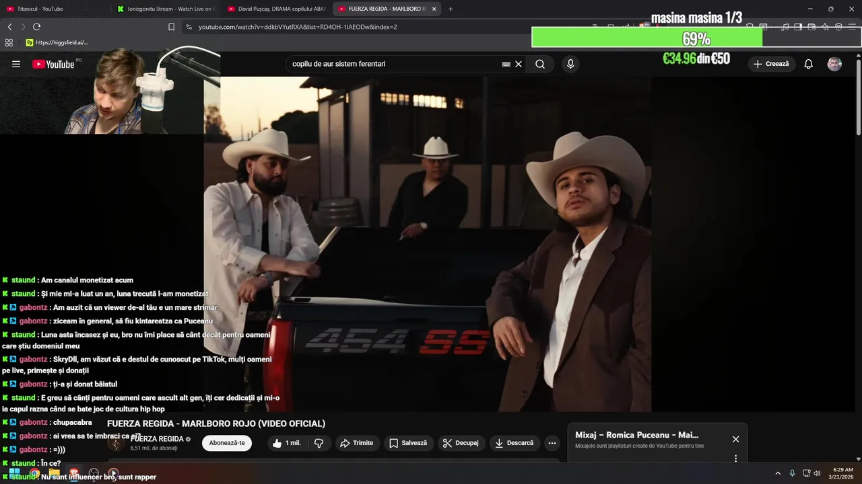Screen dimensions: 862x484
Task: Click into the YouTube search field
Action: click(394, 64)
